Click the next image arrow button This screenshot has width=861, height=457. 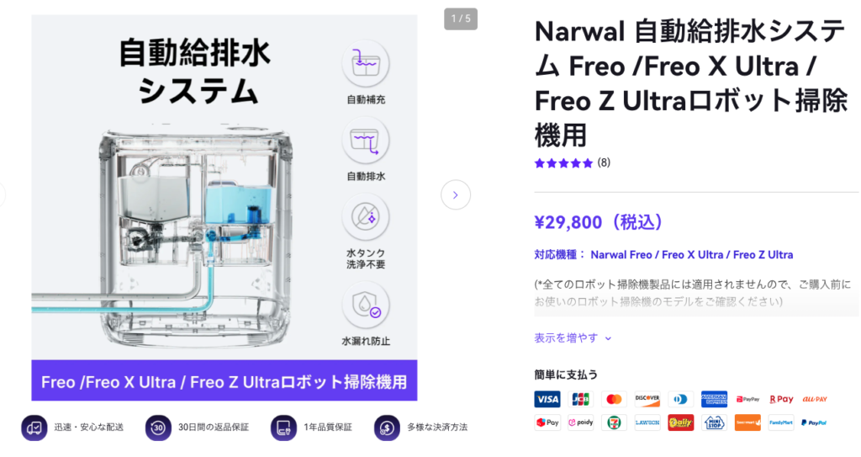455,194
